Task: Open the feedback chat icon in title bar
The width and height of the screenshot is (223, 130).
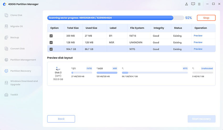Action: pyautogui.click(x=193, y=4)
